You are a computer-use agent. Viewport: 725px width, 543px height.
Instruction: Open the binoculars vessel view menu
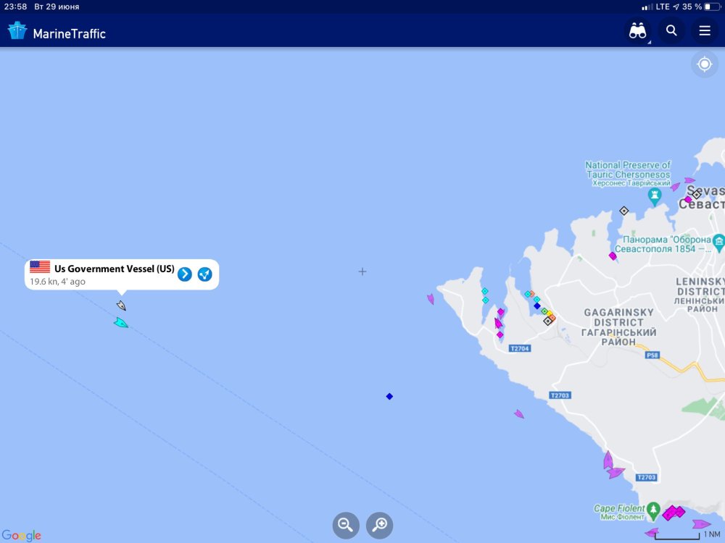(637, 31)
